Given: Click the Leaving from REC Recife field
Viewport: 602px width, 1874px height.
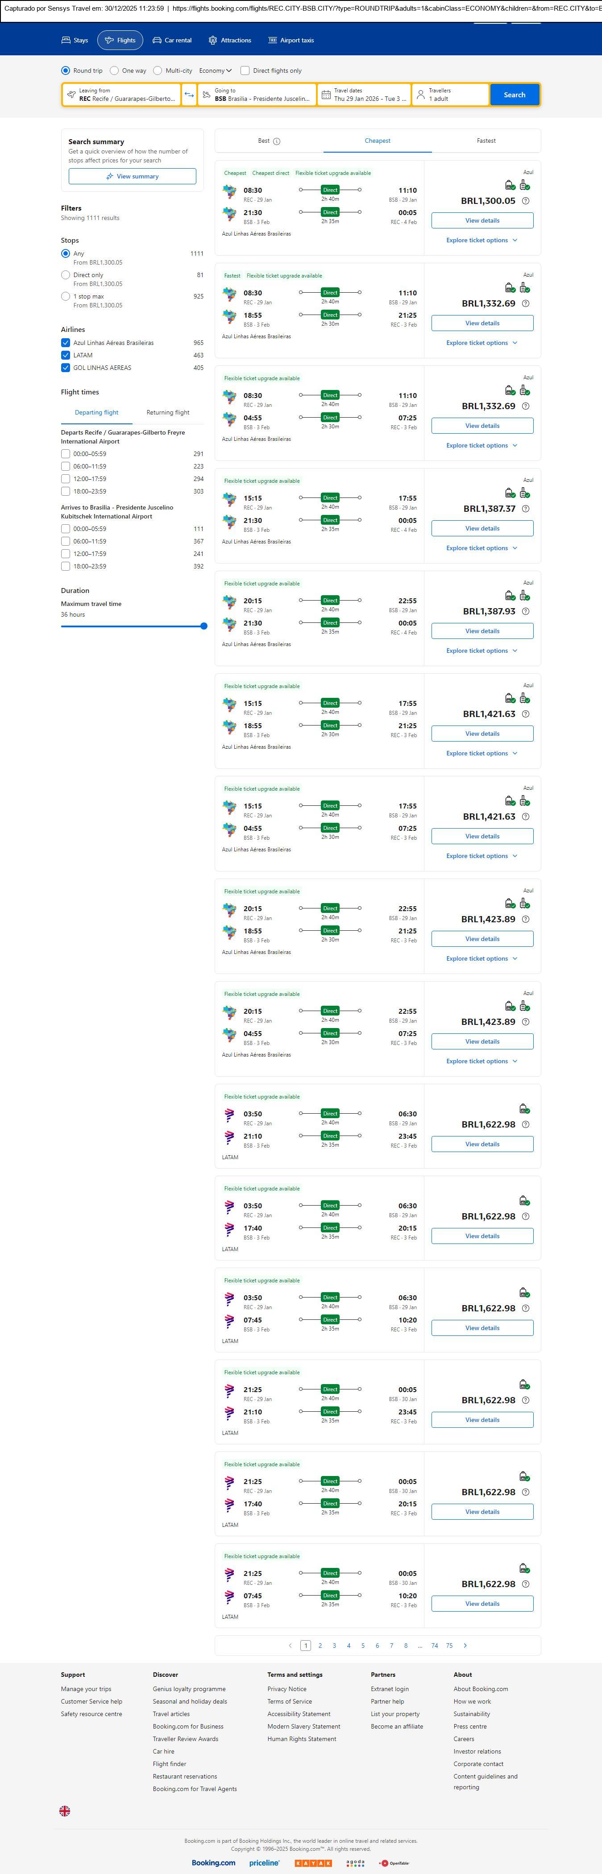Looking at the screenshot, I should coord(121,95).
